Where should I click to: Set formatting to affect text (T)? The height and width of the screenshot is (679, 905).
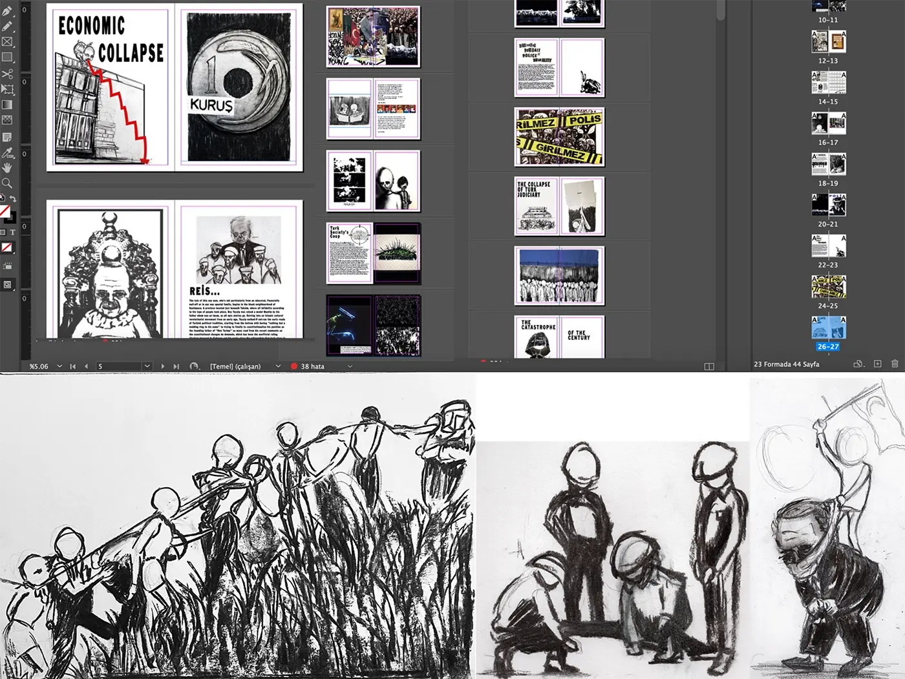pos(12,233)
